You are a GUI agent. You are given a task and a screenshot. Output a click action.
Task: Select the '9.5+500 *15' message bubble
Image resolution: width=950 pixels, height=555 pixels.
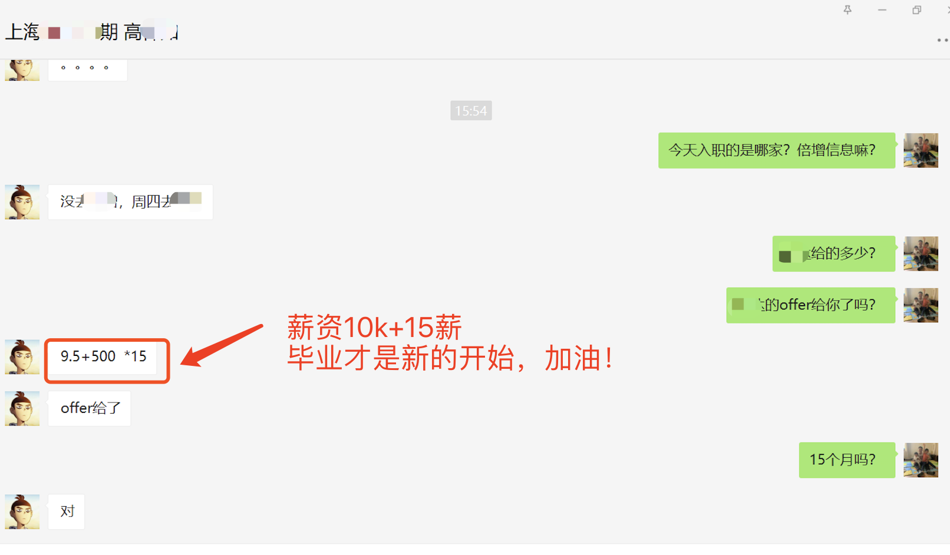(103, 357)
